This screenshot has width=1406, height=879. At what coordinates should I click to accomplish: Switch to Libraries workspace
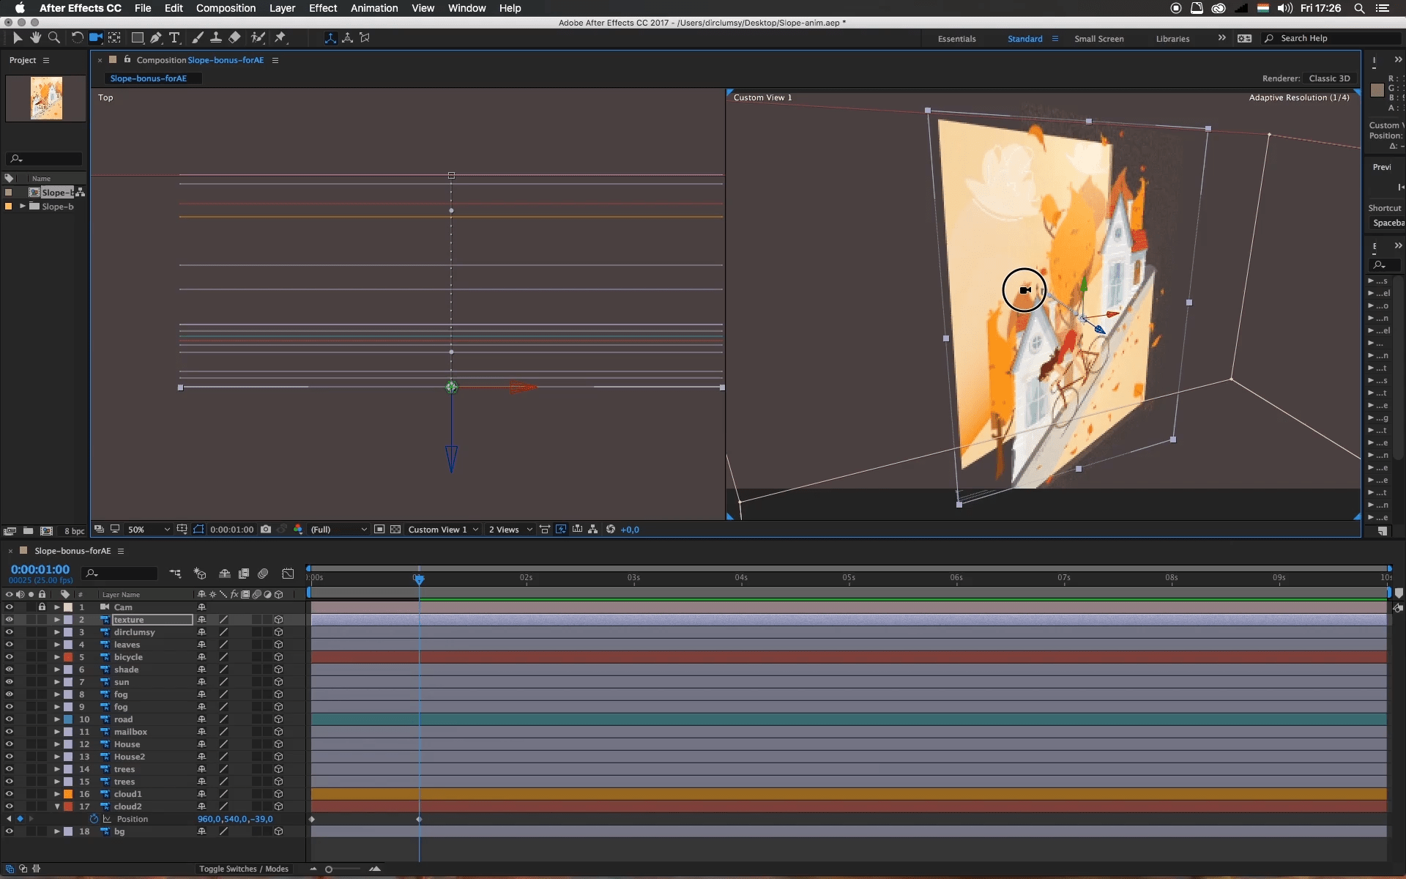pos(1172,39)
